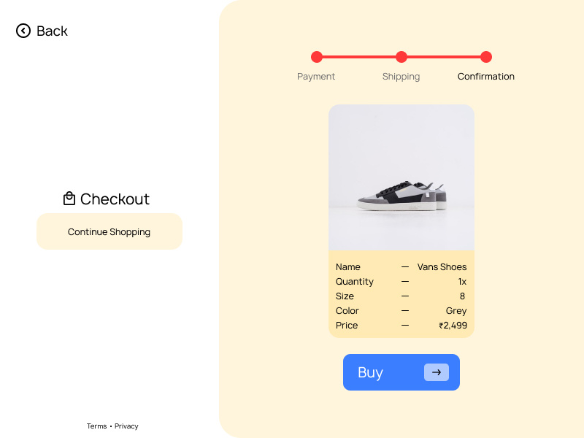The image size is (584, 438).
Task: Click the Size value showing 8
Action: click(461, 296)
